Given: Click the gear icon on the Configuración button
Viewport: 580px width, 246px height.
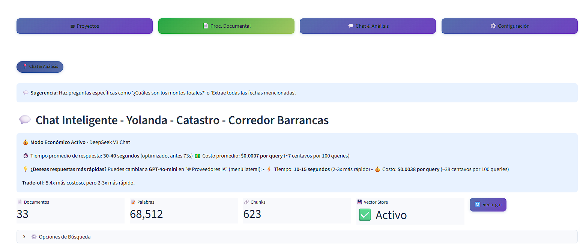Looking at the screenshot, I should point(493,26).
